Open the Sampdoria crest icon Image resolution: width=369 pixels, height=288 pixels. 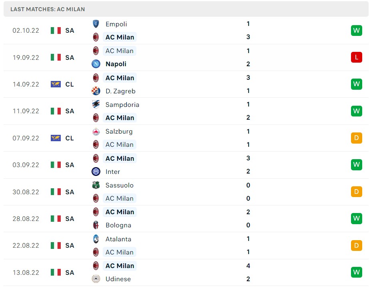point(96,105)
